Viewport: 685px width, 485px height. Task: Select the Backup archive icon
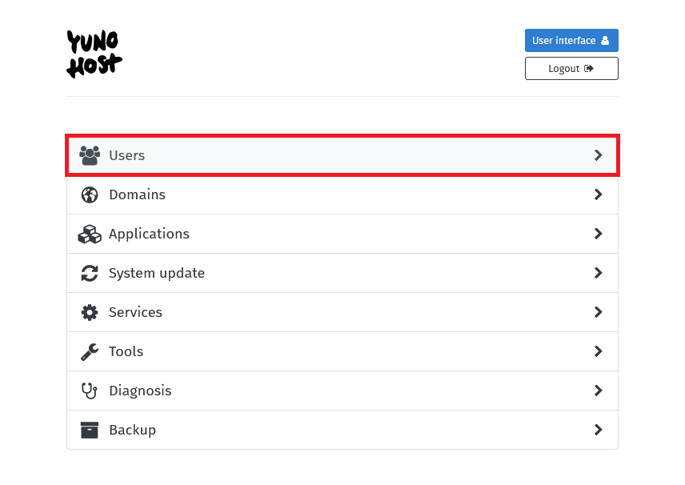90,430
